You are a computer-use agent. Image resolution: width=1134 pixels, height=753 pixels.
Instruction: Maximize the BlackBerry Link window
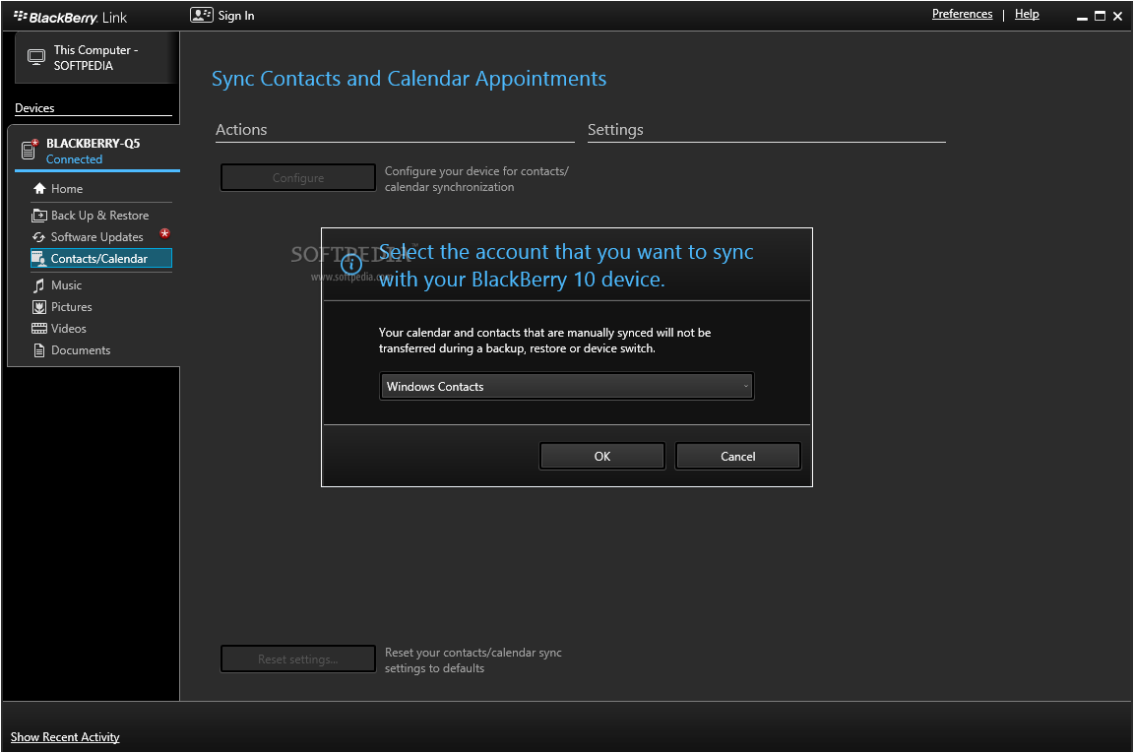[x=1100, y=16]
